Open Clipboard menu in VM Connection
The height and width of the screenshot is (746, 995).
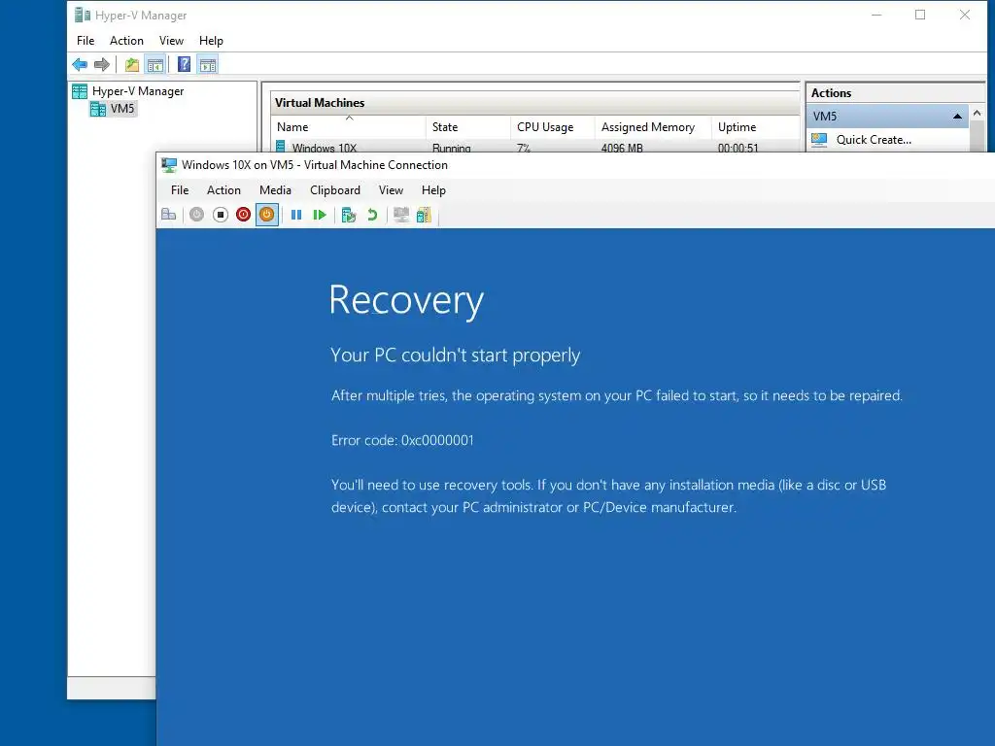(335, 190)
